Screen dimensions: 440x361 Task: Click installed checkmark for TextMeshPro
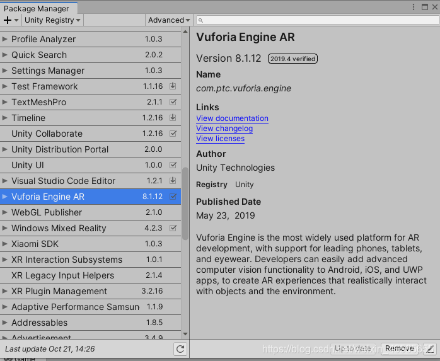[173, 102]
